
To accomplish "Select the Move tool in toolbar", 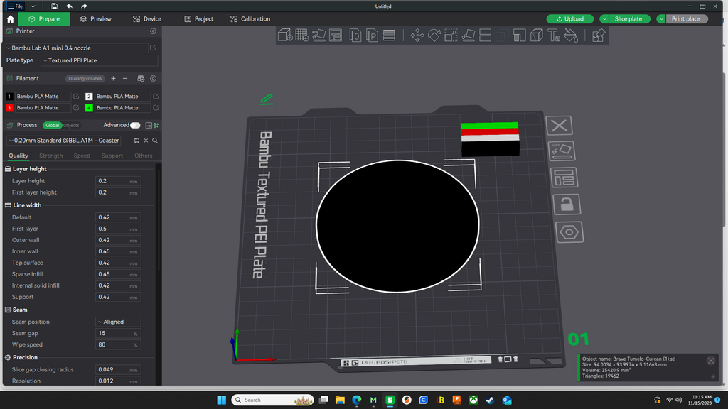I will point(417,36).
